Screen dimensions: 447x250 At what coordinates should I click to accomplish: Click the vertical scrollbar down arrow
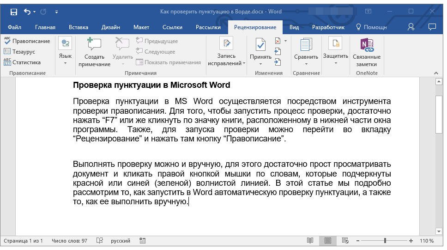click(x=439, y=231)
